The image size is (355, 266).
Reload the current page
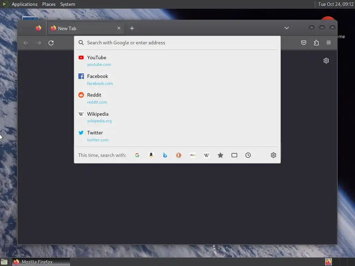[51, 43]
